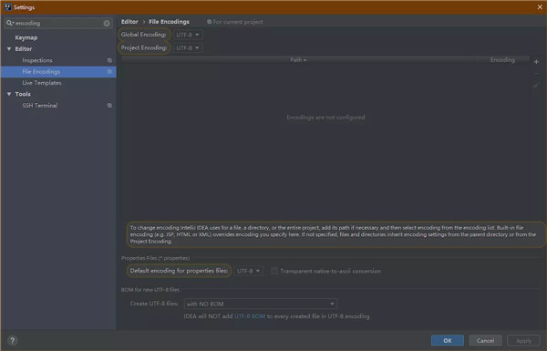
Task: Collapse the Tools tree node
Action: coord(9,94)
